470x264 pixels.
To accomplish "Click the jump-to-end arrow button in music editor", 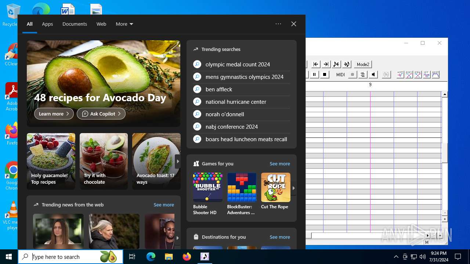I will [326, 64].
